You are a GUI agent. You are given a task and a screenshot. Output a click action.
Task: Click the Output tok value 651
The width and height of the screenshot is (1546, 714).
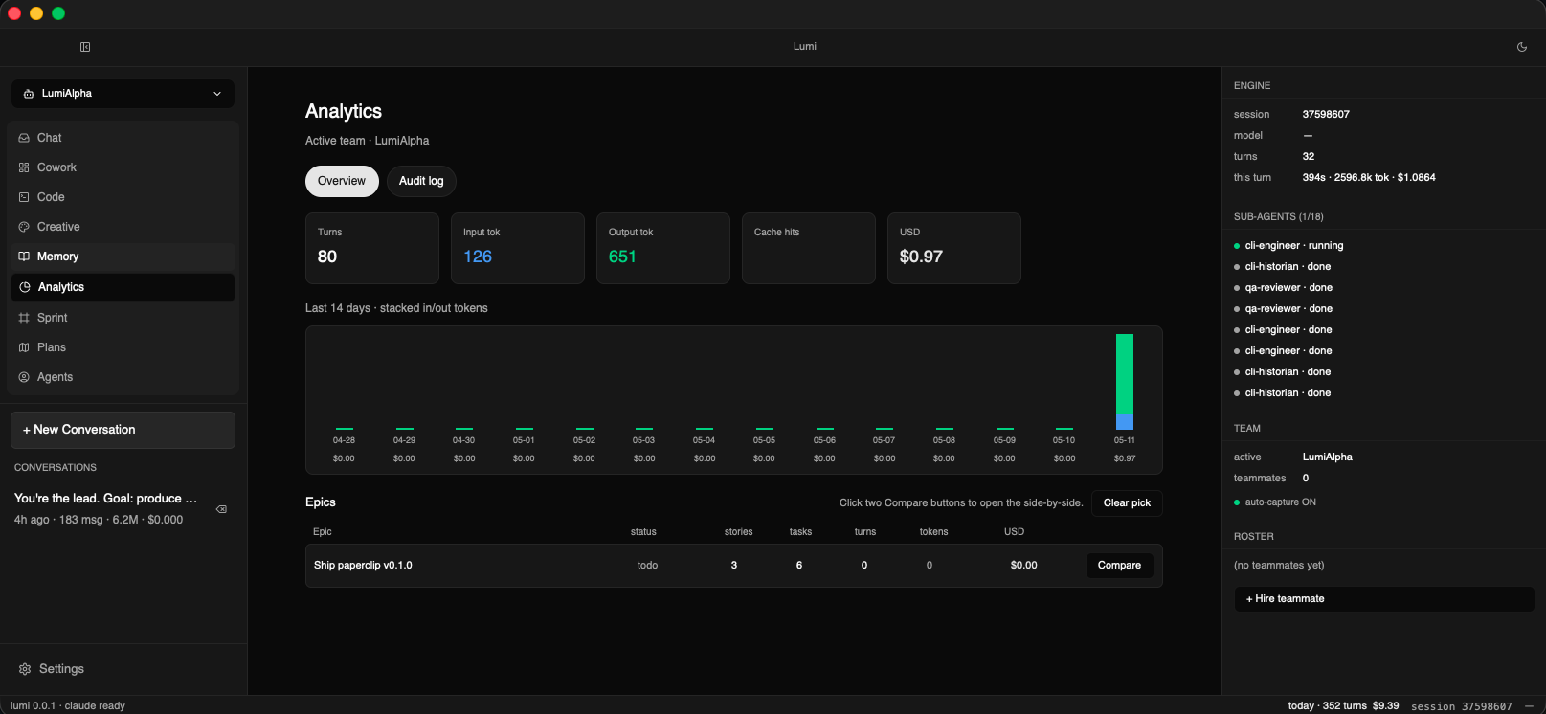[622, 257]
